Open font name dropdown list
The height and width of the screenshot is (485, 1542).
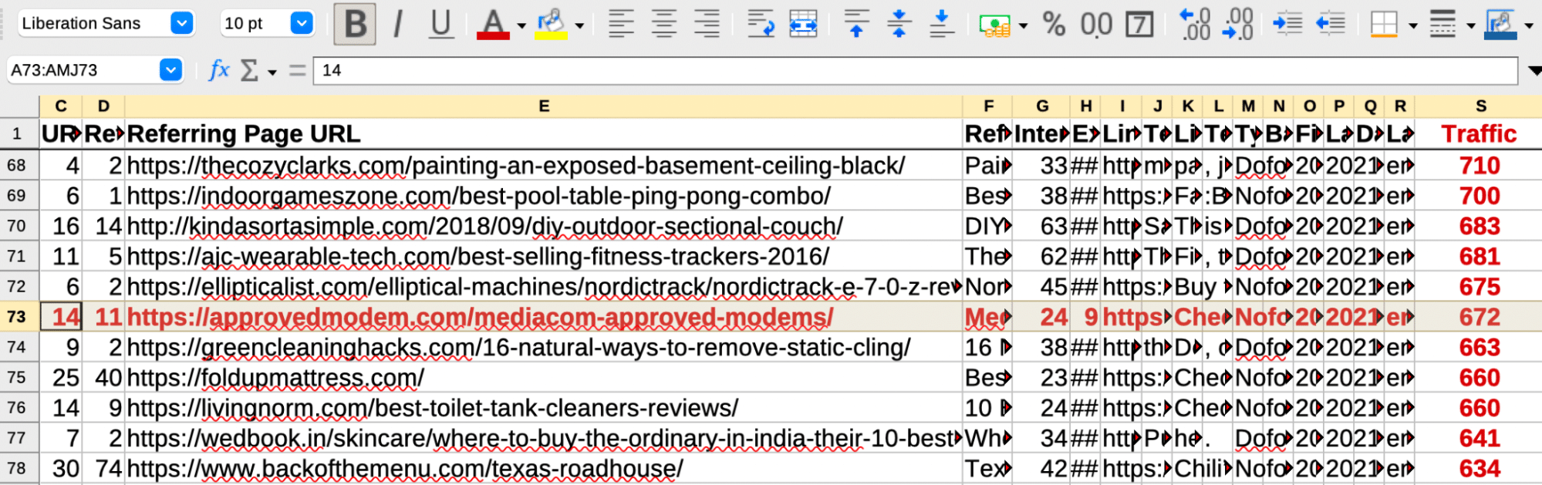pyautogui.click(x=182, y=24)
